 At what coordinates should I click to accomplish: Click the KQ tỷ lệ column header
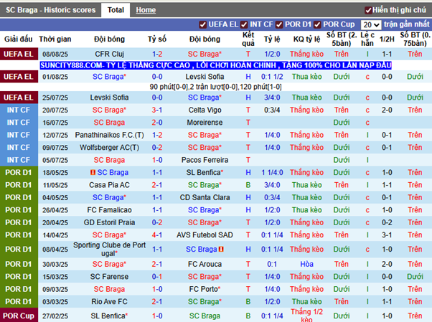coord(306,39)
